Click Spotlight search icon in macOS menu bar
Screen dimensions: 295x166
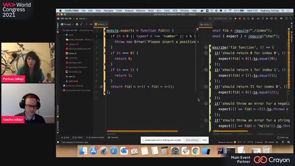click(x=283, y=11)
